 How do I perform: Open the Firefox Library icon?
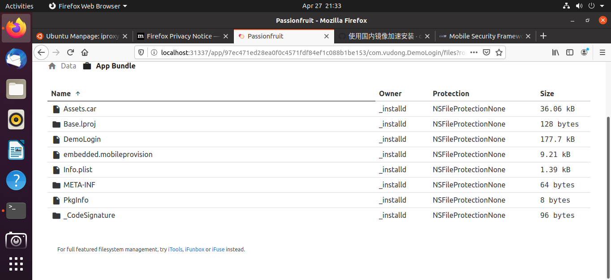coord(555,52)
